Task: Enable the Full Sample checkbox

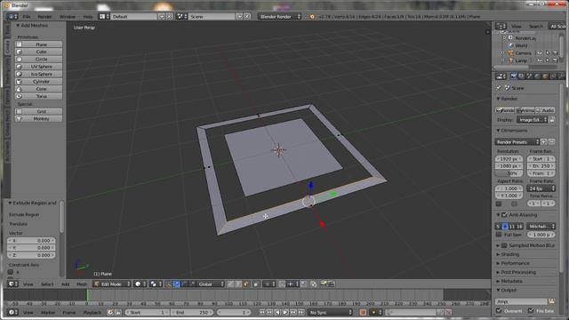Action: pos(500,235)
